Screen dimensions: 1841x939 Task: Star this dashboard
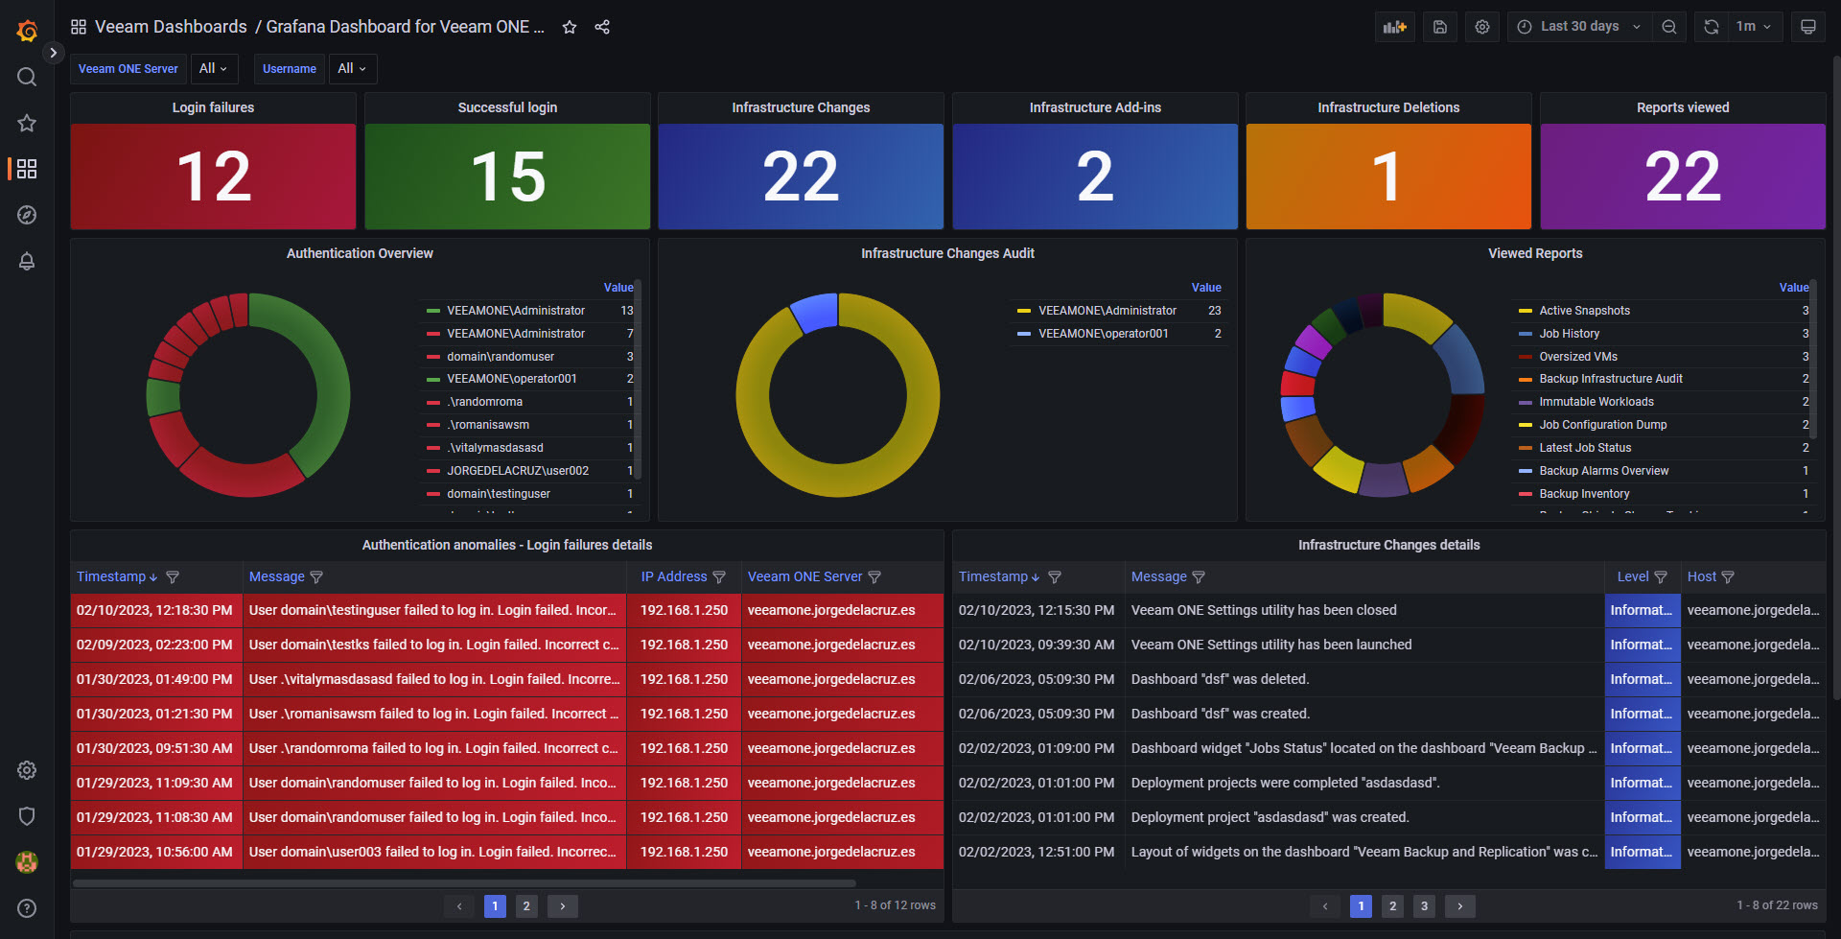tap(570, 27)
